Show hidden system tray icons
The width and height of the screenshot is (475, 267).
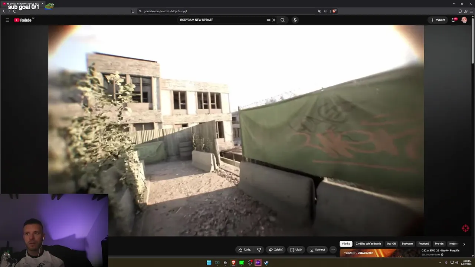[x=440, y=263]
